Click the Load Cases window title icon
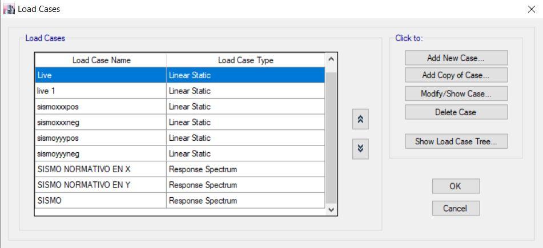Screen dimensions: 543x248 (9, 9)
